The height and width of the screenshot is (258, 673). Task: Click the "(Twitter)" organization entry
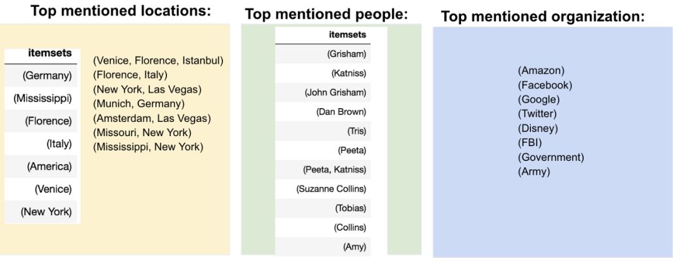tap(537, 114)
